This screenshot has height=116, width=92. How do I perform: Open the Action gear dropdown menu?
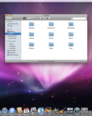click(48, 18)
